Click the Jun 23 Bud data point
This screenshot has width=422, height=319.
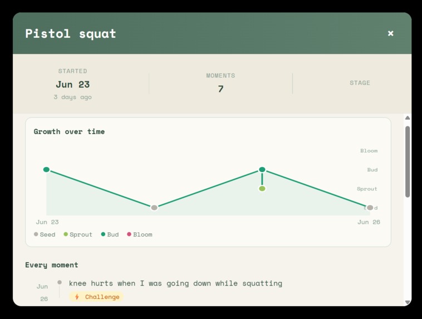pyautogui.click(x=46, y=169)
